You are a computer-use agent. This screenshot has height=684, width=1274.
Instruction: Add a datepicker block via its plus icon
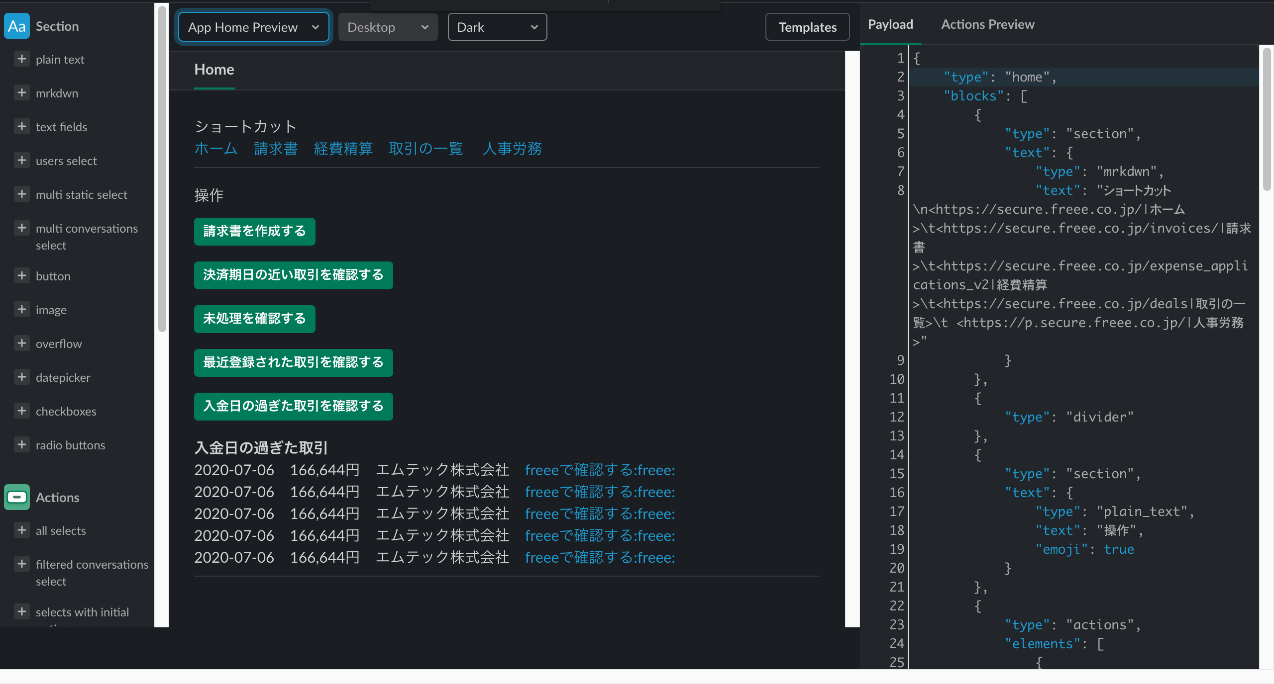point(22,377)
